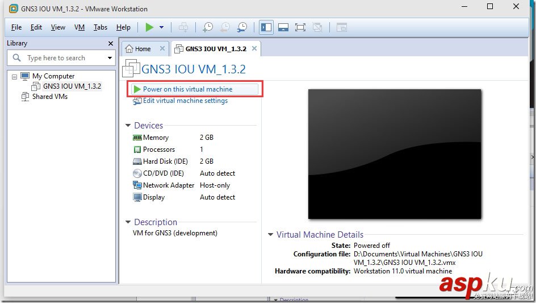Click the Hard Disk icon

click(x=137, y=161)
